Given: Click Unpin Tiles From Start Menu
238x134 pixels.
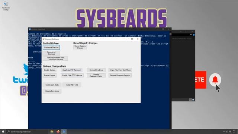Looking at the screenshot, I should [x=120, y=70].
